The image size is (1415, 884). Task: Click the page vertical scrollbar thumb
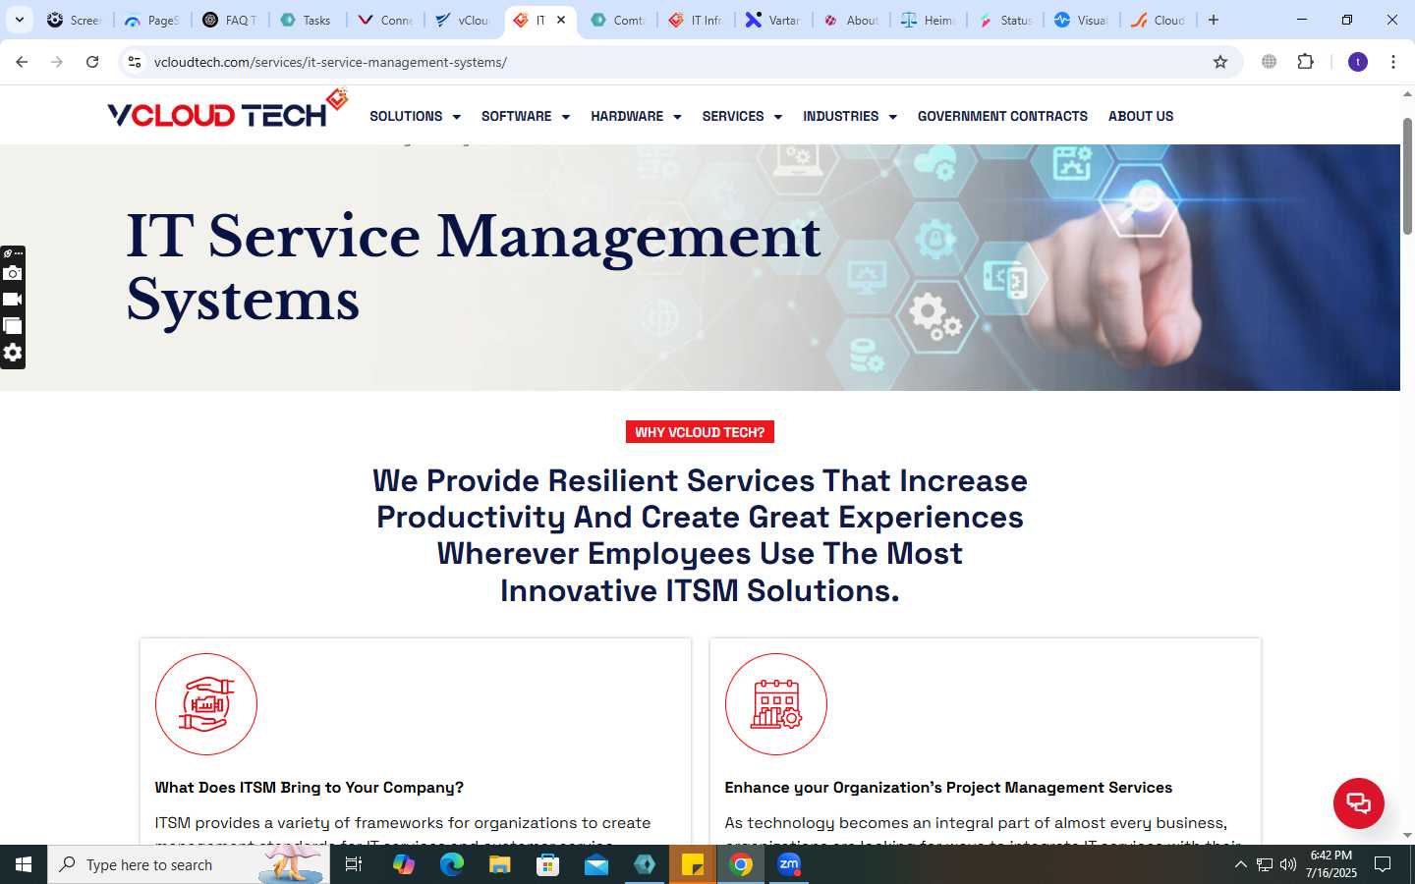(1407, 176)
